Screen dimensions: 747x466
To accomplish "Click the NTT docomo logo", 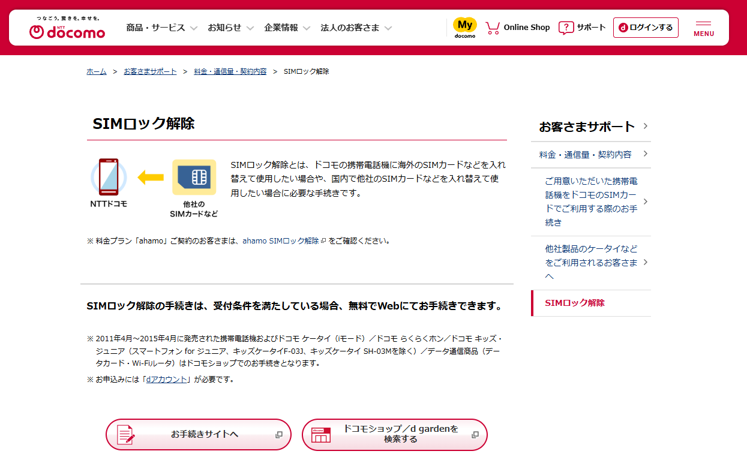I will click(x=67, y=28).
